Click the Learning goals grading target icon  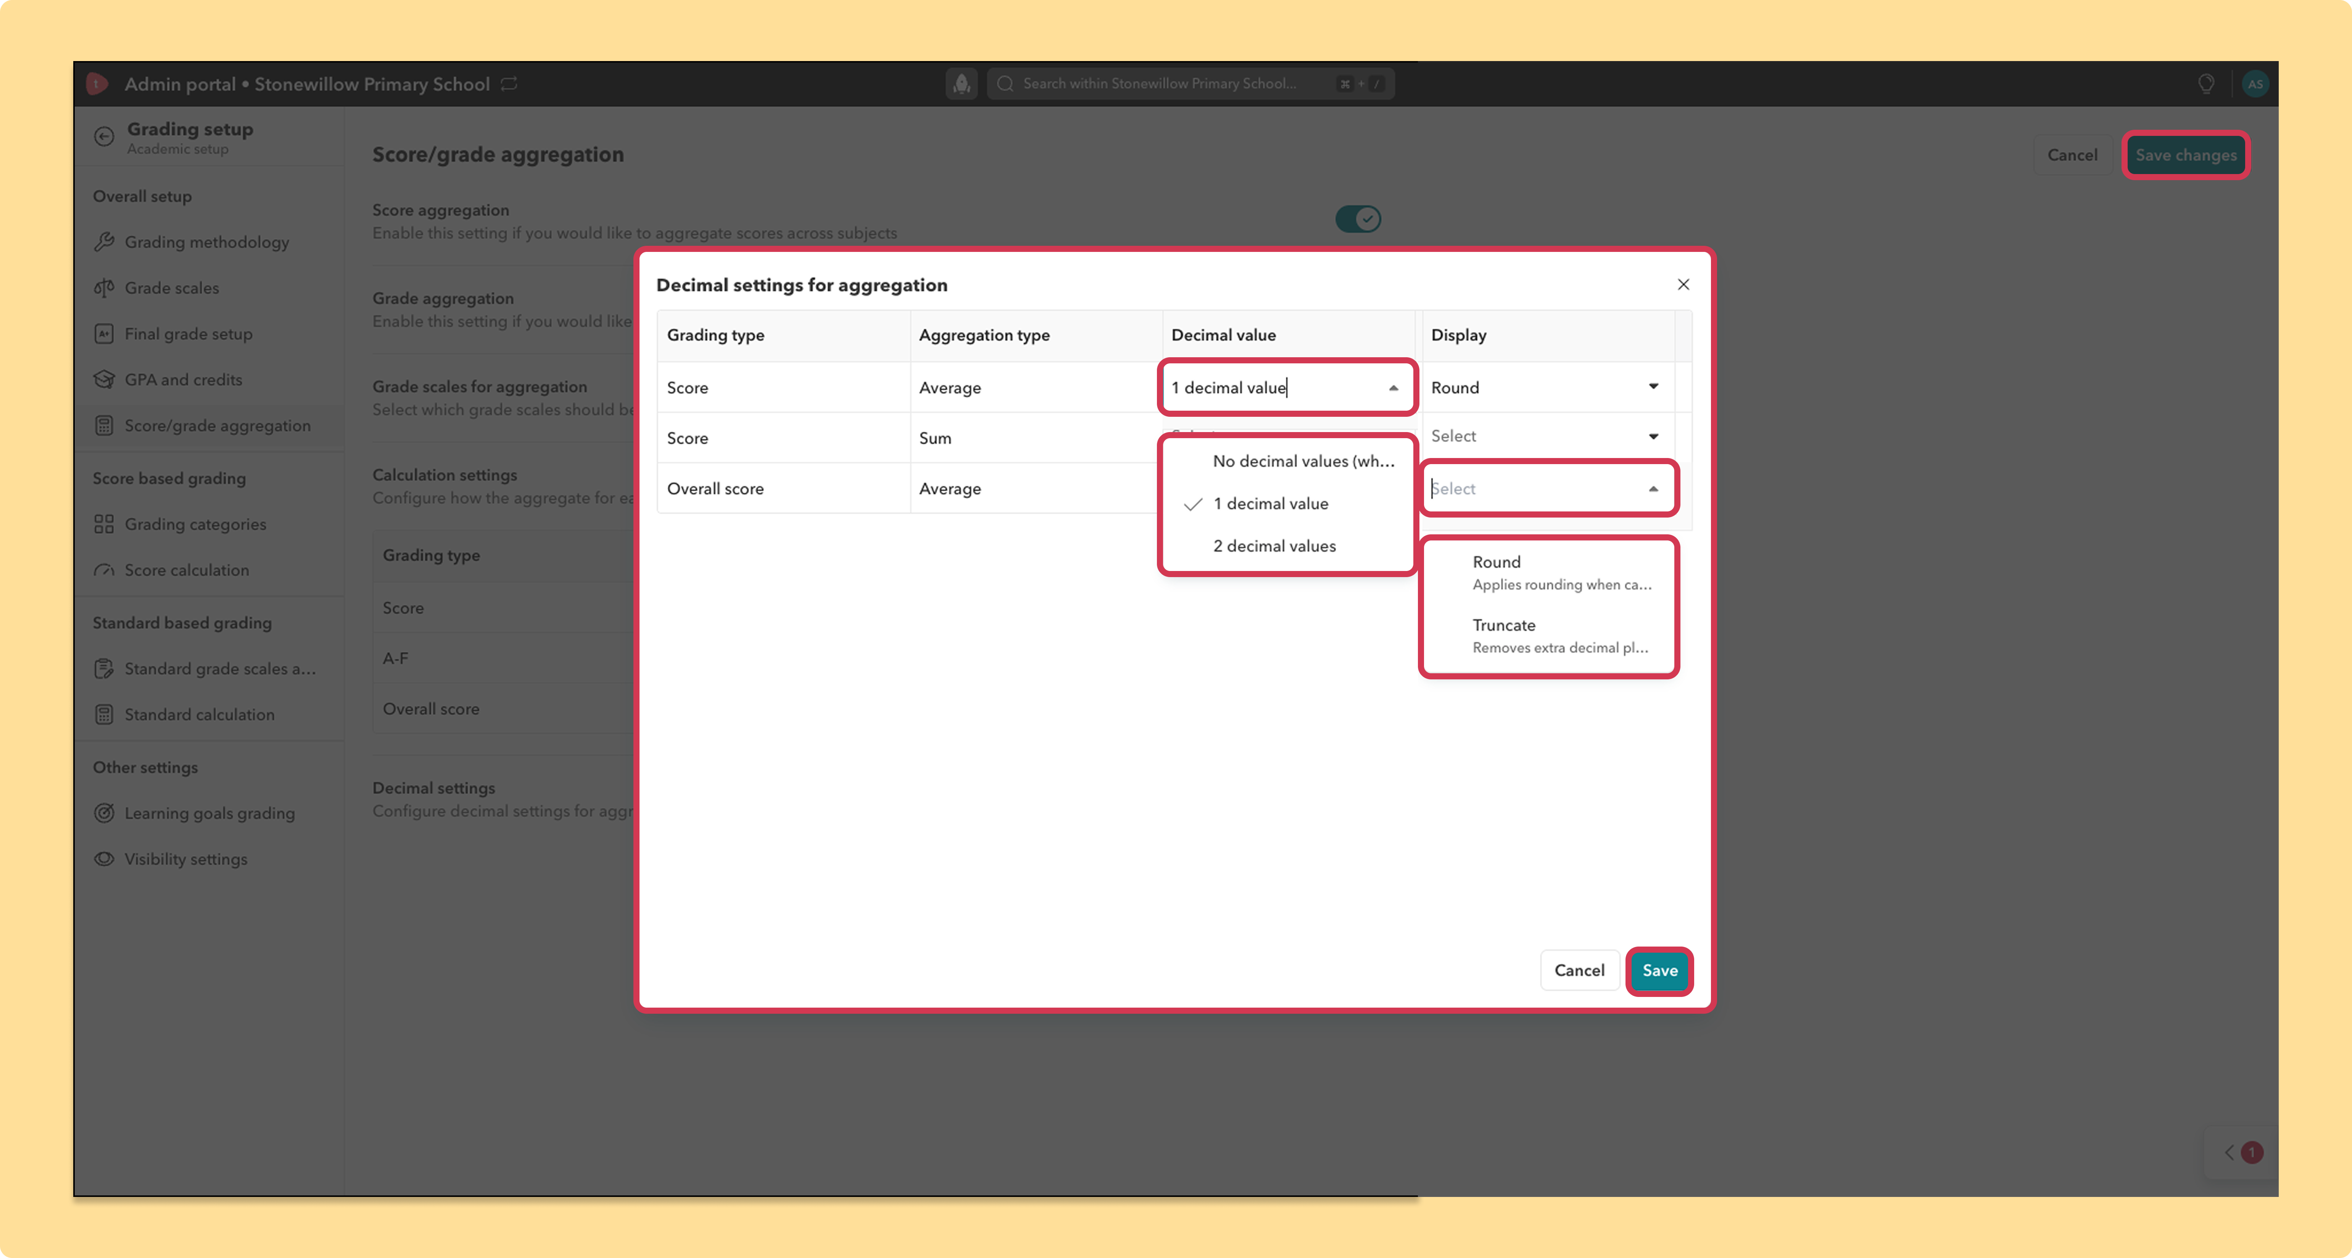(104, 813)
